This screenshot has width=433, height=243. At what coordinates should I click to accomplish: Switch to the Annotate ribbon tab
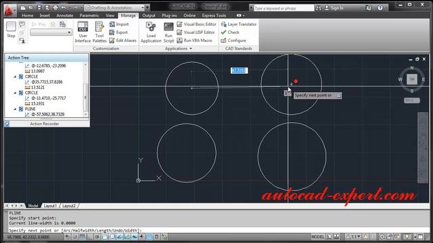(x=65, y=16)
